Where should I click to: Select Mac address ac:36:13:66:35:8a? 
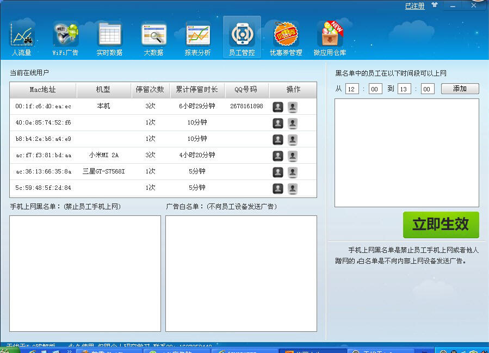[43, 171]
